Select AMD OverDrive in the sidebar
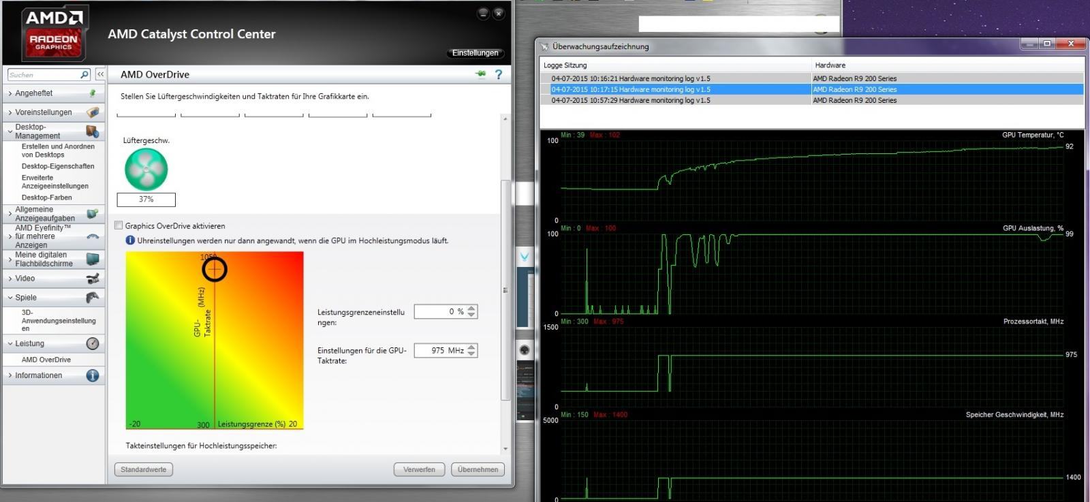This screenshot has height=502, width=1090. [46, 360]
